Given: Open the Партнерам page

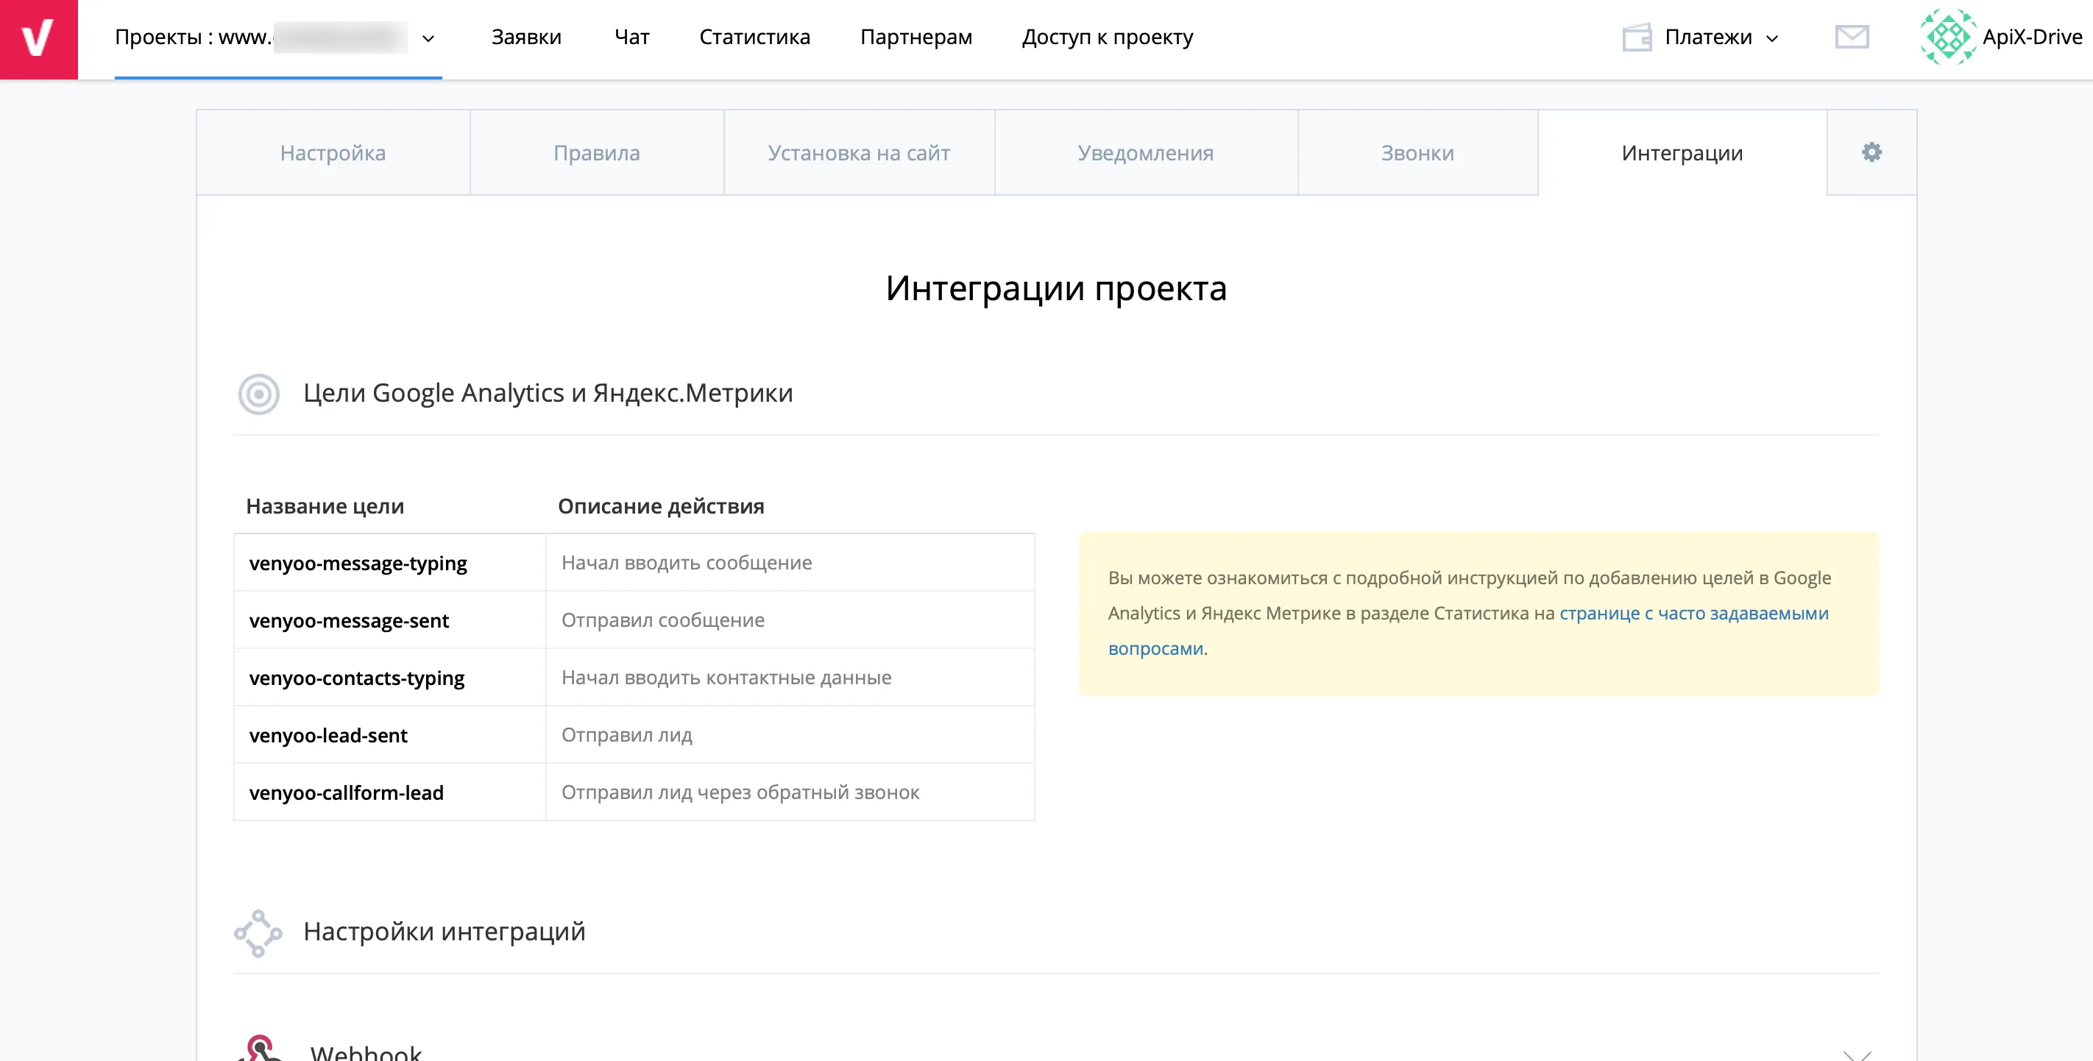Looking at the screenshot, I should click(916, 38).
